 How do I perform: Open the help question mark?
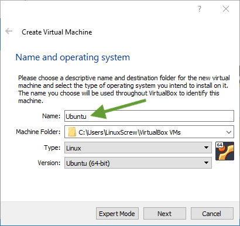point(200,9)
